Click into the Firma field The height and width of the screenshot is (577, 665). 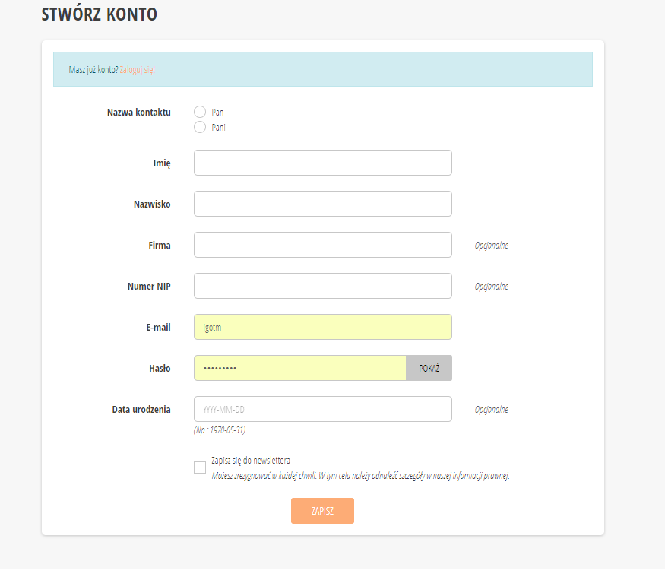point(322,245)
